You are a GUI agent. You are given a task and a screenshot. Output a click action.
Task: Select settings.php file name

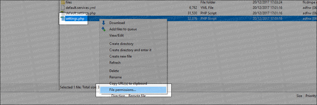coord(75,19)
